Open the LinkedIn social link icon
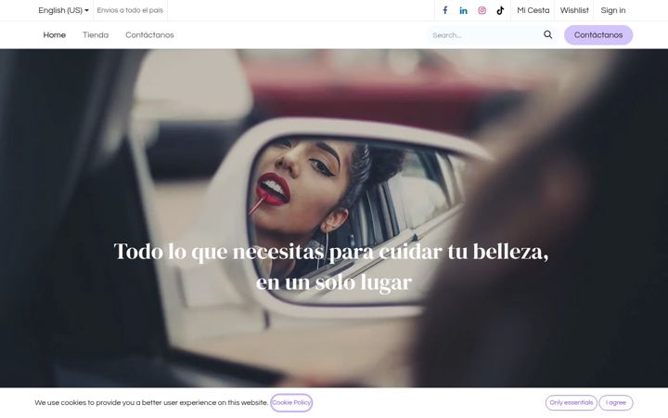This screenshot has height=418, width=668. 463,10
